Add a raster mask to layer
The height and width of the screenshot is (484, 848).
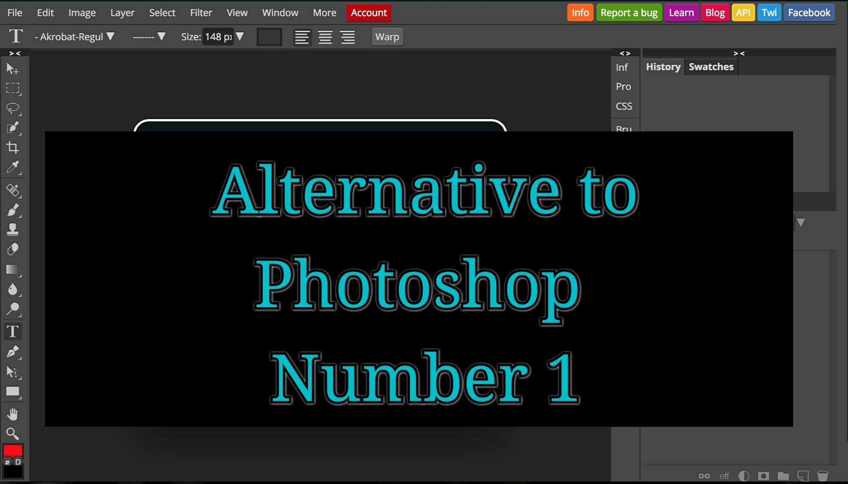763,476
